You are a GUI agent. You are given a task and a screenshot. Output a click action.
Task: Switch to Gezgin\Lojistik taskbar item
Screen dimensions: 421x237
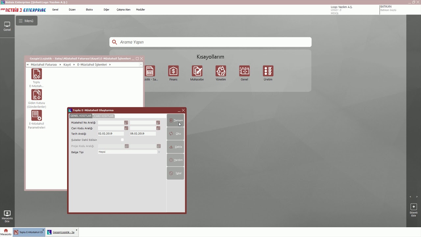coord(62,232)
